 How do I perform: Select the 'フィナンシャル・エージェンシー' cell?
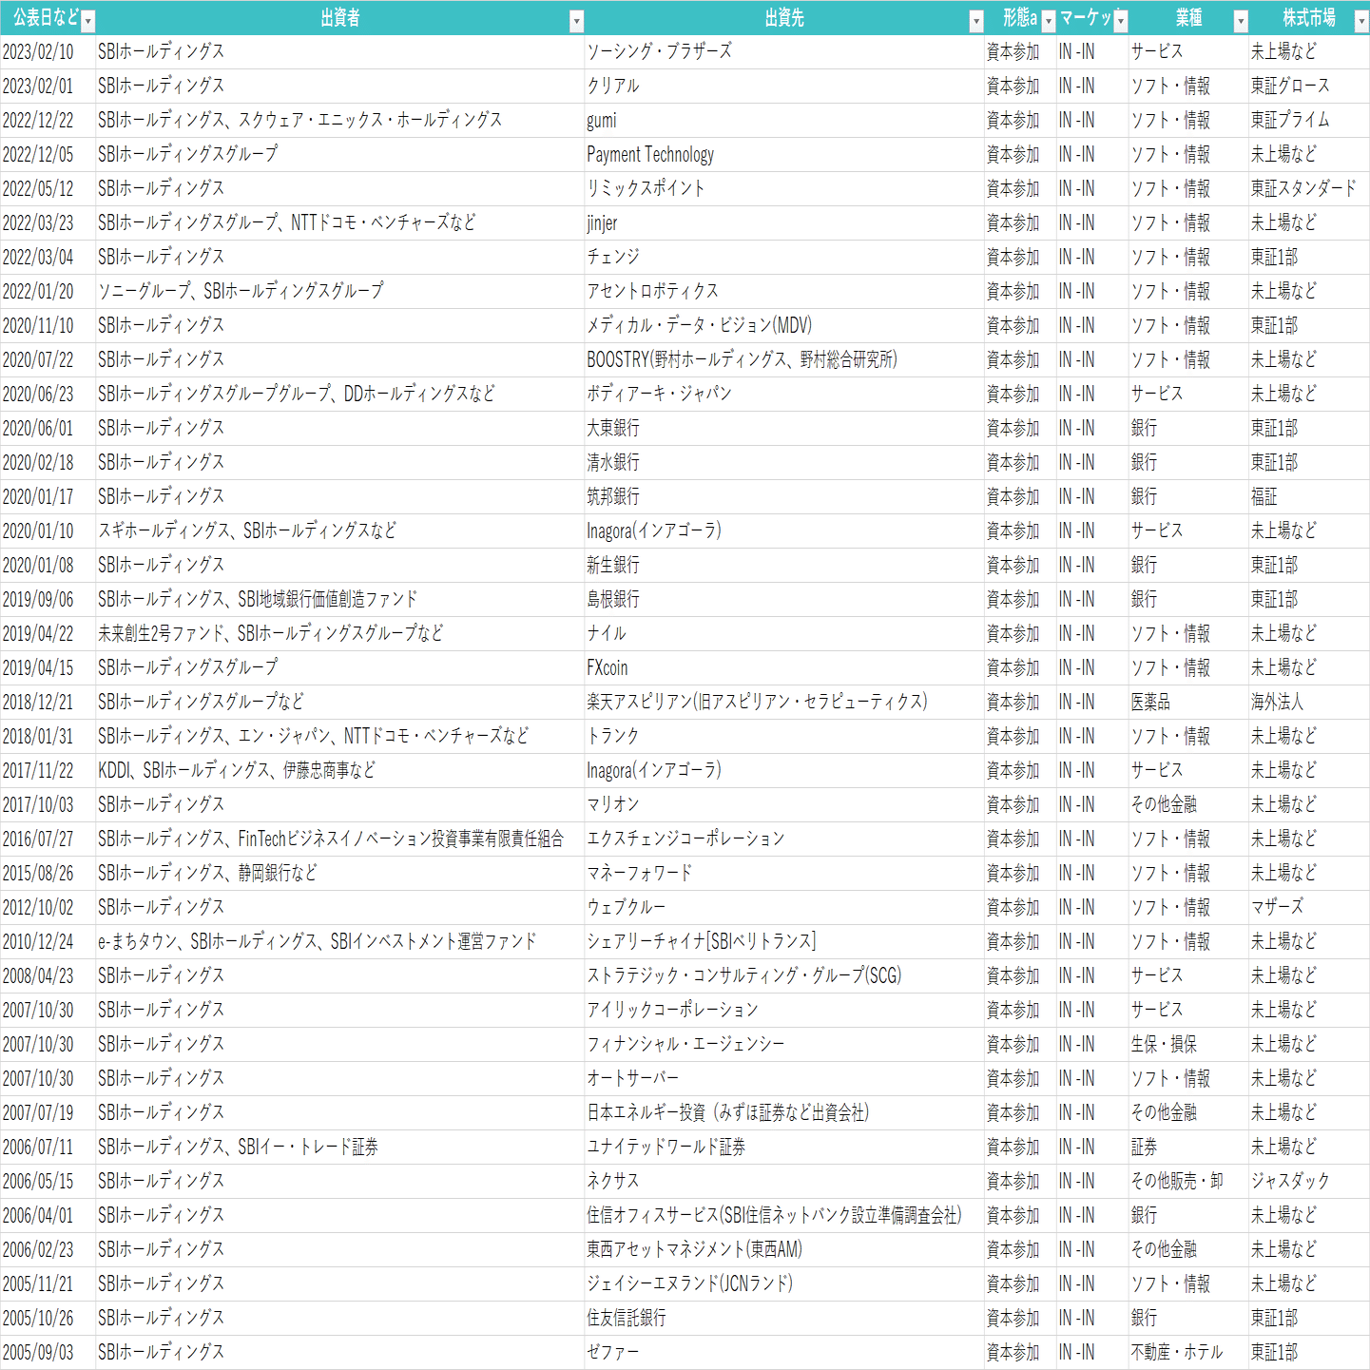[x=784, y=1045]
